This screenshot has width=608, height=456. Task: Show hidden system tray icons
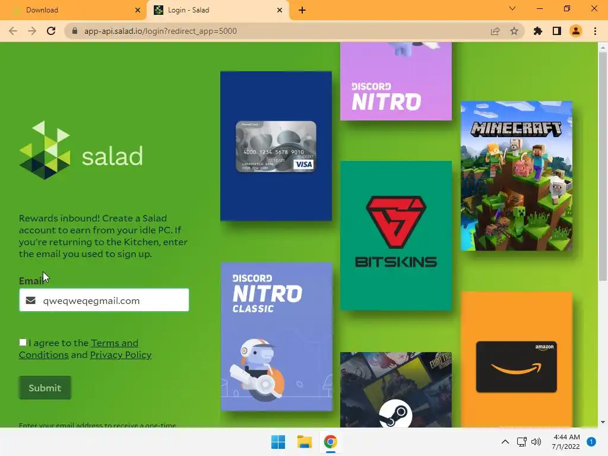(x=505, y=442)
